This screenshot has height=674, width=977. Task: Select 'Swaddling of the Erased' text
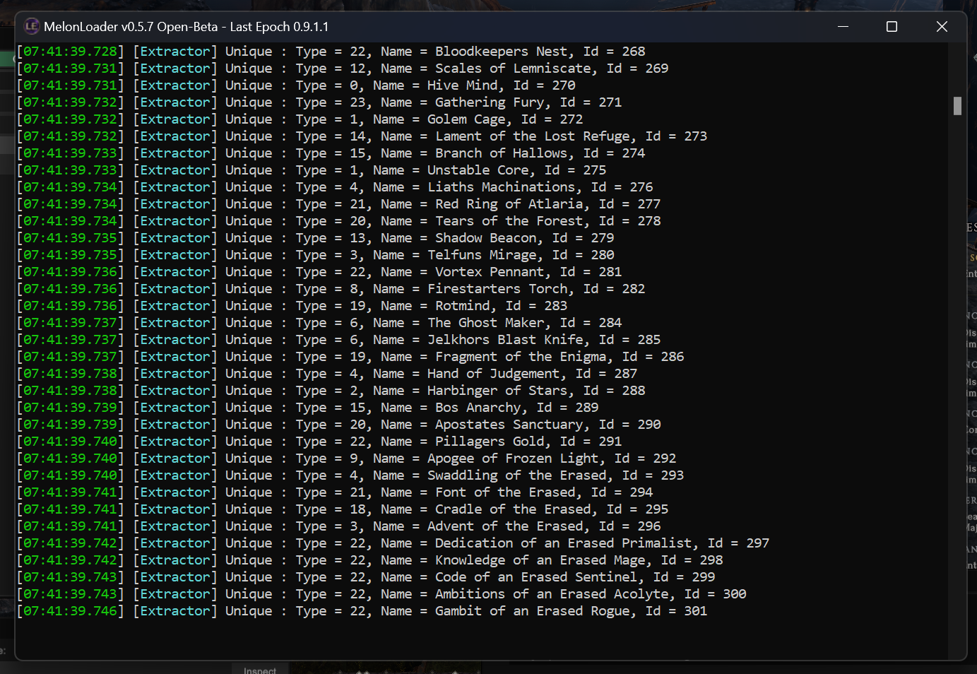coord(516,475)
